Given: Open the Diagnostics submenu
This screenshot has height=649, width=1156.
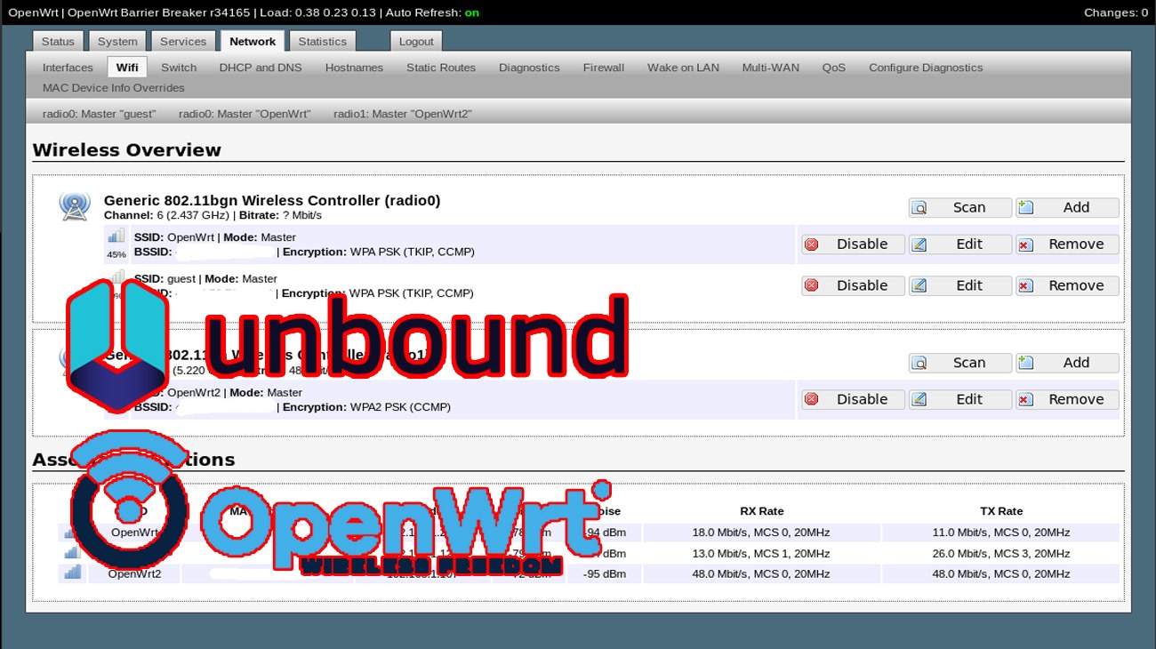Looking at the screenshot, I should tap(529, 68).
